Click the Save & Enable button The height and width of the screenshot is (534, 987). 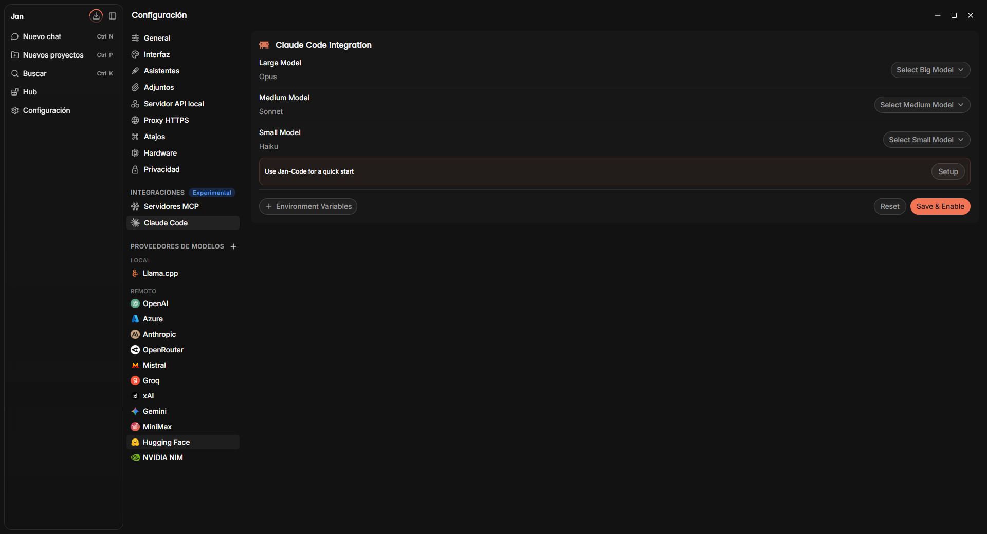tap(940, 206)
